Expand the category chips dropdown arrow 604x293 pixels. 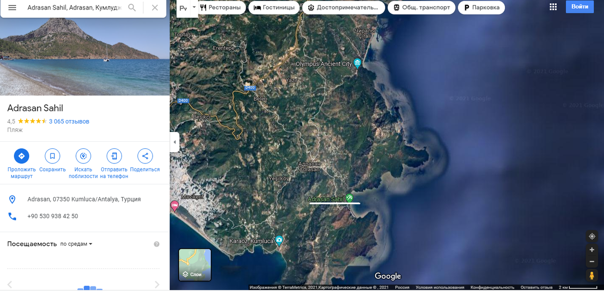[194, 8]
